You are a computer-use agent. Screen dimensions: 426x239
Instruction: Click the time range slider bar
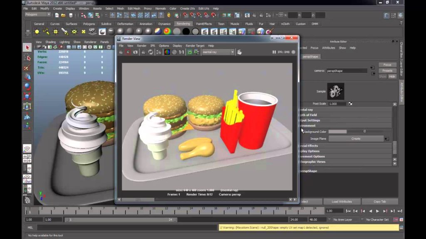(x=121, y=220)
